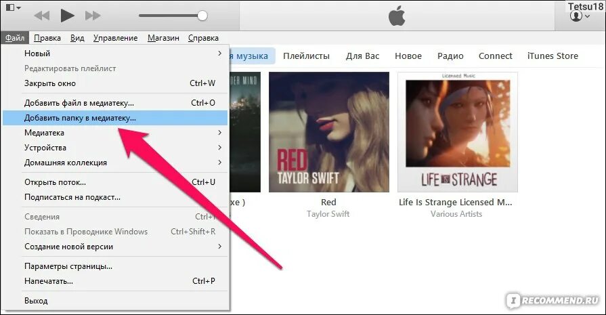The width and height of the screenshot is (606, 315).
Task: Open the Tetsu18 account icon
Action: point(580,16)
